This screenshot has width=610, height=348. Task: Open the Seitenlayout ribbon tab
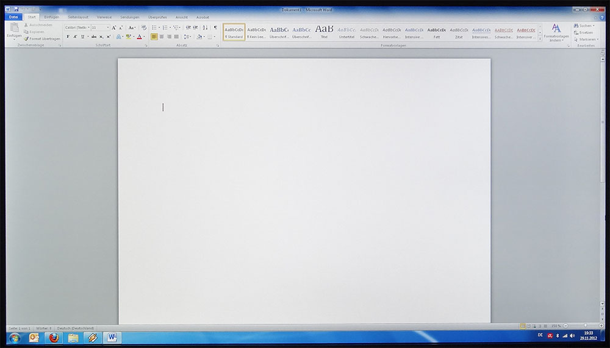pyautogui.click(x=77, y=17)
